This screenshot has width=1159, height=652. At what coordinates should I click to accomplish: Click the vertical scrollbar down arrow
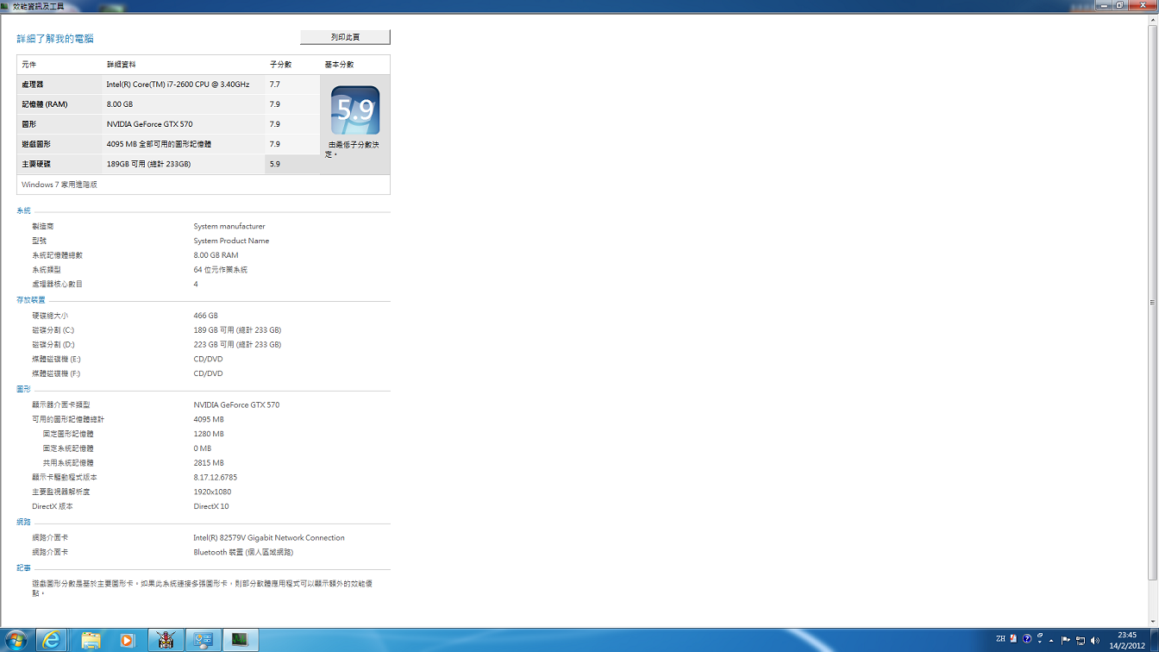(x=1153, y=621)
